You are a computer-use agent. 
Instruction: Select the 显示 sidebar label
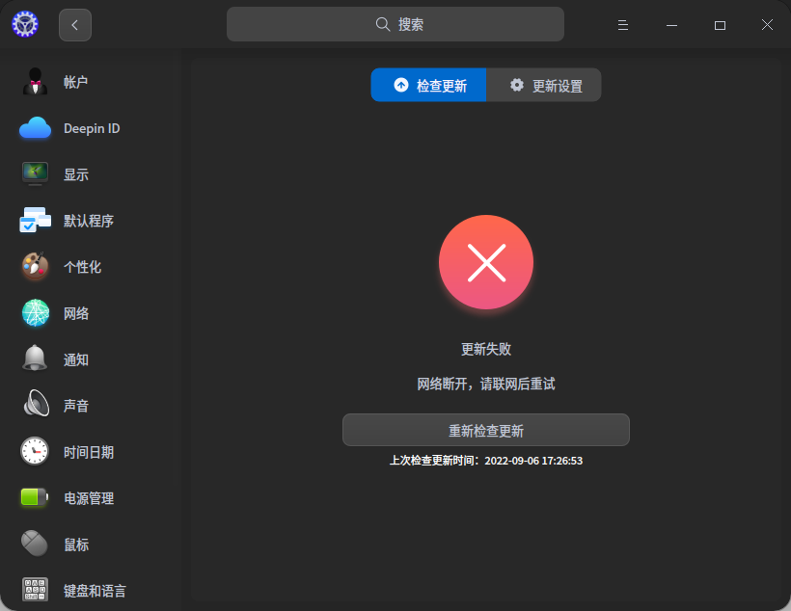[x=75, y=174]
